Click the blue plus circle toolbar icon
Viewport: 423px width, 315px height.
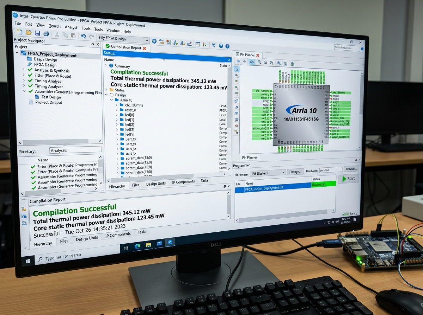[x=154, y=41]
